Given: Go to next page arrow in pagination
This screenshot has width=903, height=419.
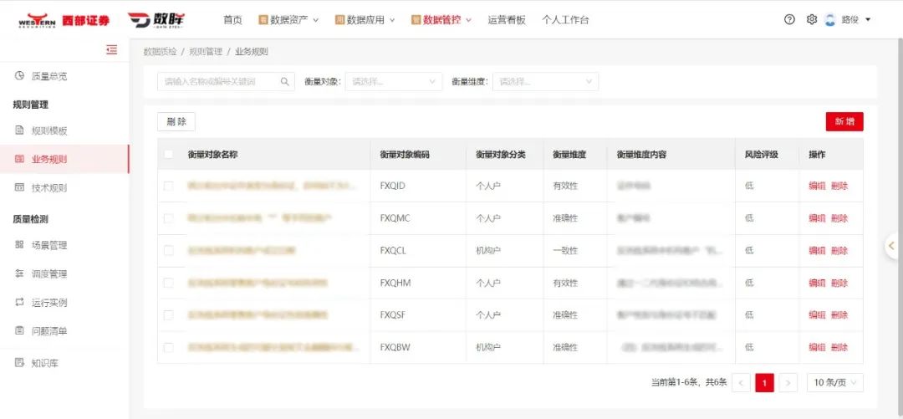Looking at the screenshot, I should [788, 383].
